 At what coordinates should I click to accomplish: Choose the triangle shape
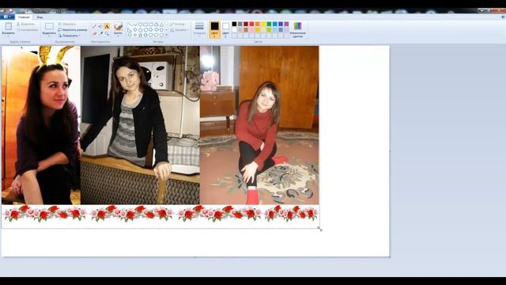161,25
